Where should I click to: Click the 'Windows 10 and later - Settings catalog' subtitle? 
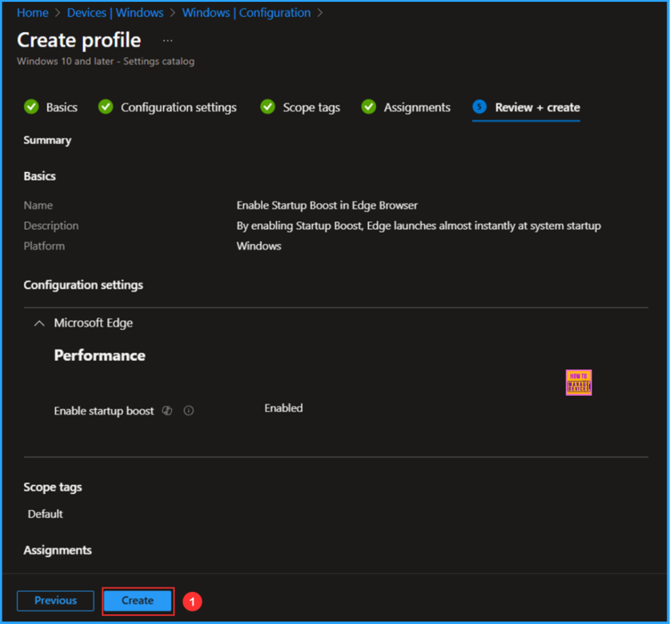click(105, 61)
